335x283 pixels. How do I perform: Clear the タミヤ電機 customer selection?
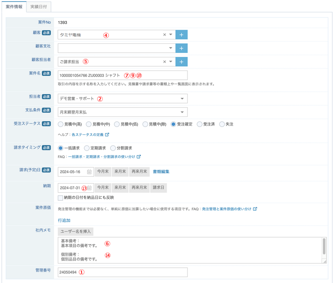click(x=164, y=35)
